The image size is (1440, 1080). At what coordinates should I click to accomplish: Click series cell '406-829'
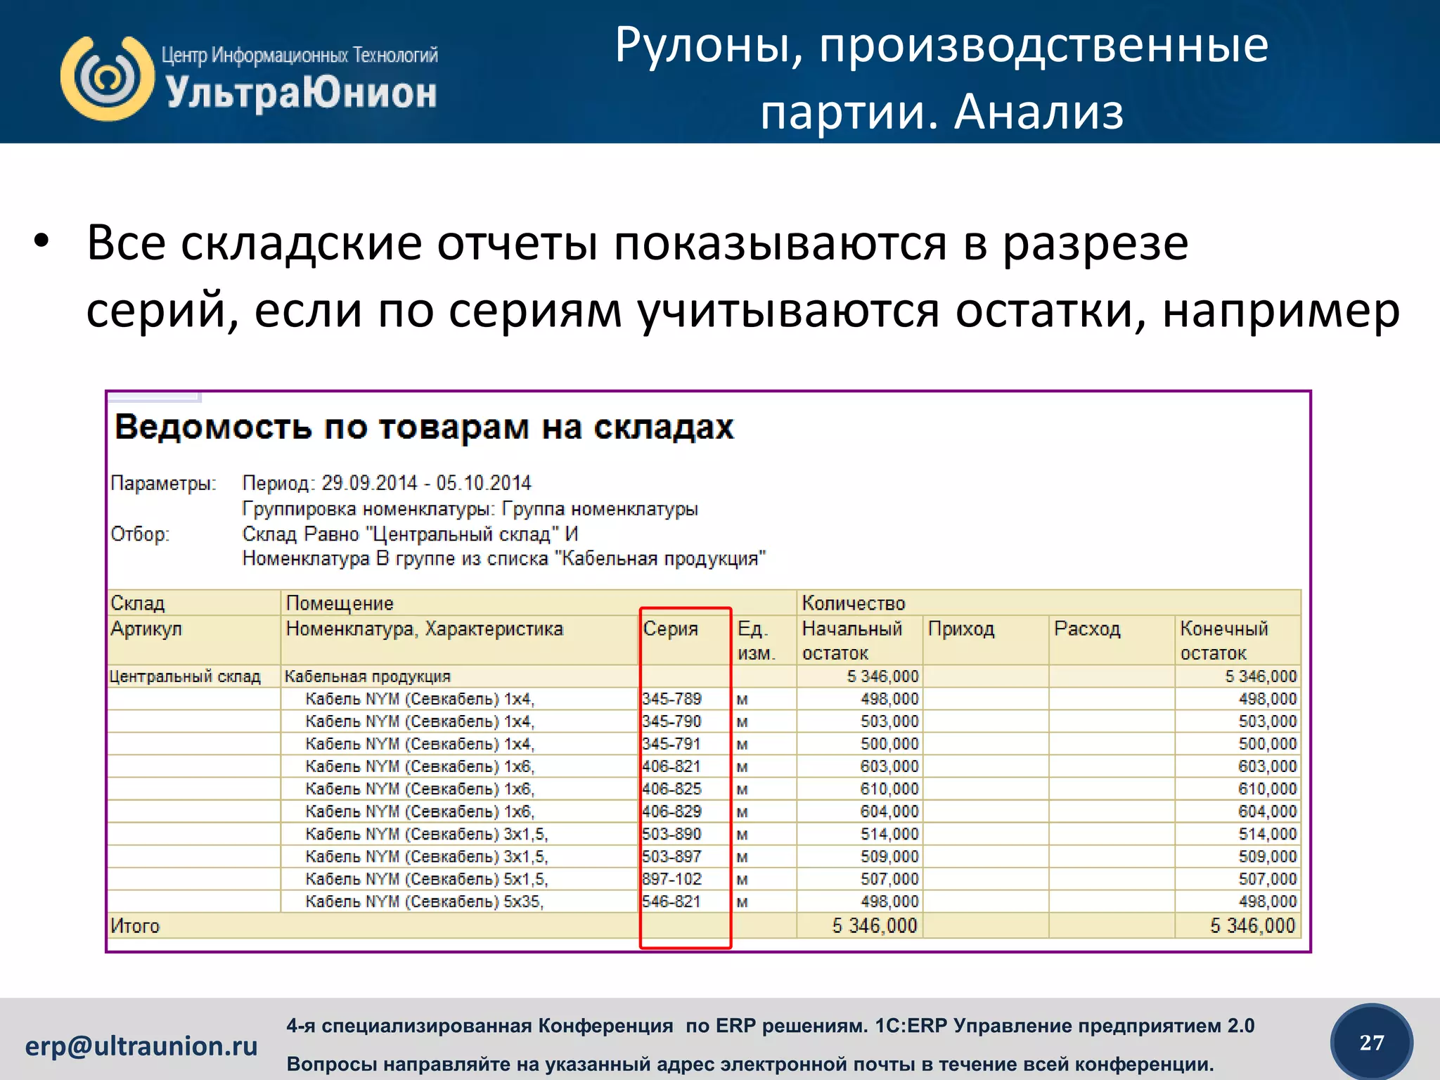[671, 811]
